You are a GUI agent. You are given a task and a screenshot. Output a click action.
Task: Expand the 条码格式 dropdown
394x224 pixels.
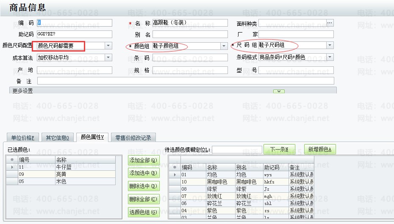coord(330,57)
